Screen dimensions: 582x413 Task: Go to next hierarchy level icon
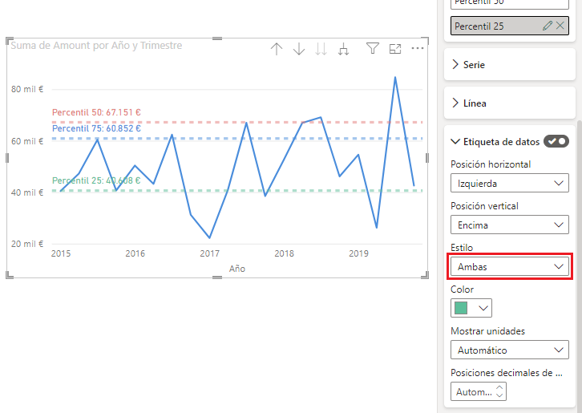[321, 49]
